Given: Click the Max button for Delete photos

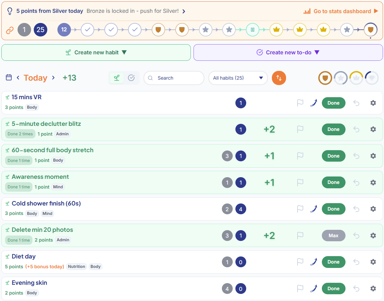Looking at the screenshot, I should (x=334, y=236).
